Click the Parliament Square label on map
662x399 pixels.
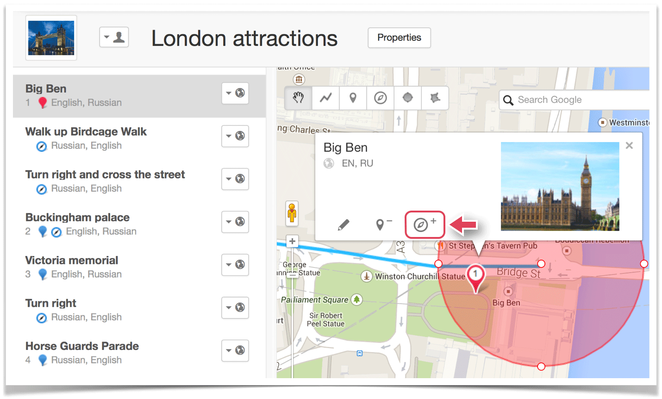click(314, 300)
